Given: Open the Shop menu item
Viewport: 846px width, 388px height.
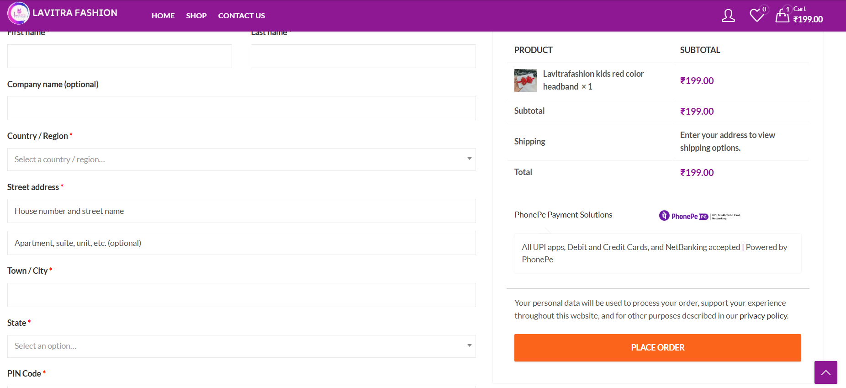Looking at the screenshot, I should pos(196,16).
